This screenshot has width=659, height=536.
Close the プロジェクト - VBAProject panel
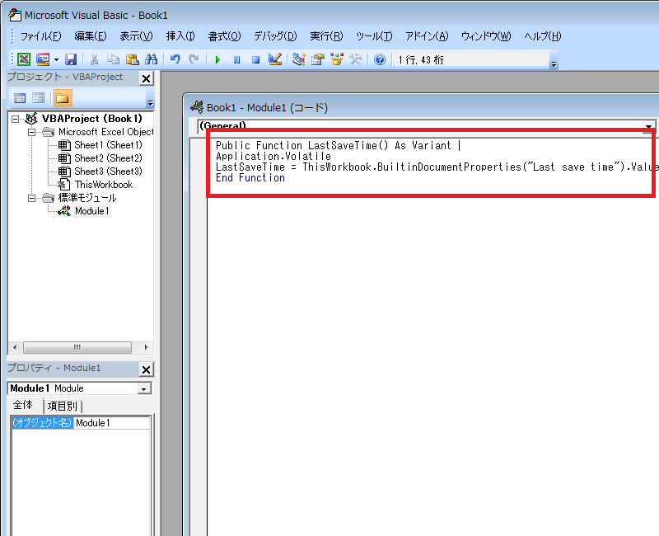click(x=147, y=78)
